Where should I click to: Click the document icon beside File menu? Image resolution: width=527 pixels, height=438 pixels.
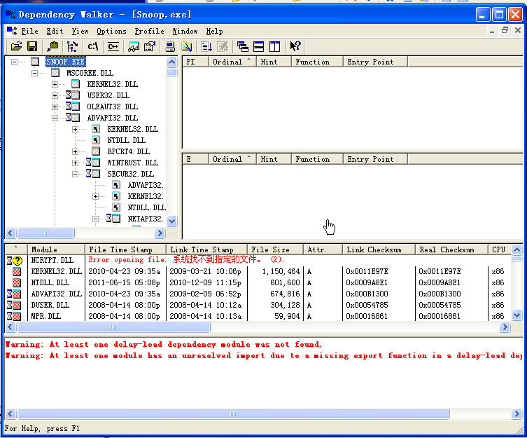(x=12, y=31)
